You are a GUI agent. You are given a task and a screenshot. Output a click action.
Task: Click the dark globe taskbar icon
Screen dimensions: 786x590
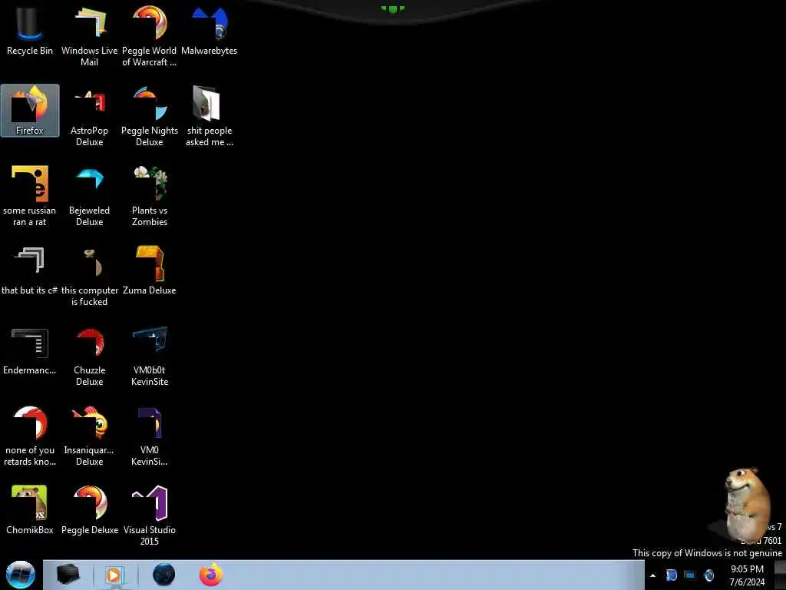click(x=163, y=575)
